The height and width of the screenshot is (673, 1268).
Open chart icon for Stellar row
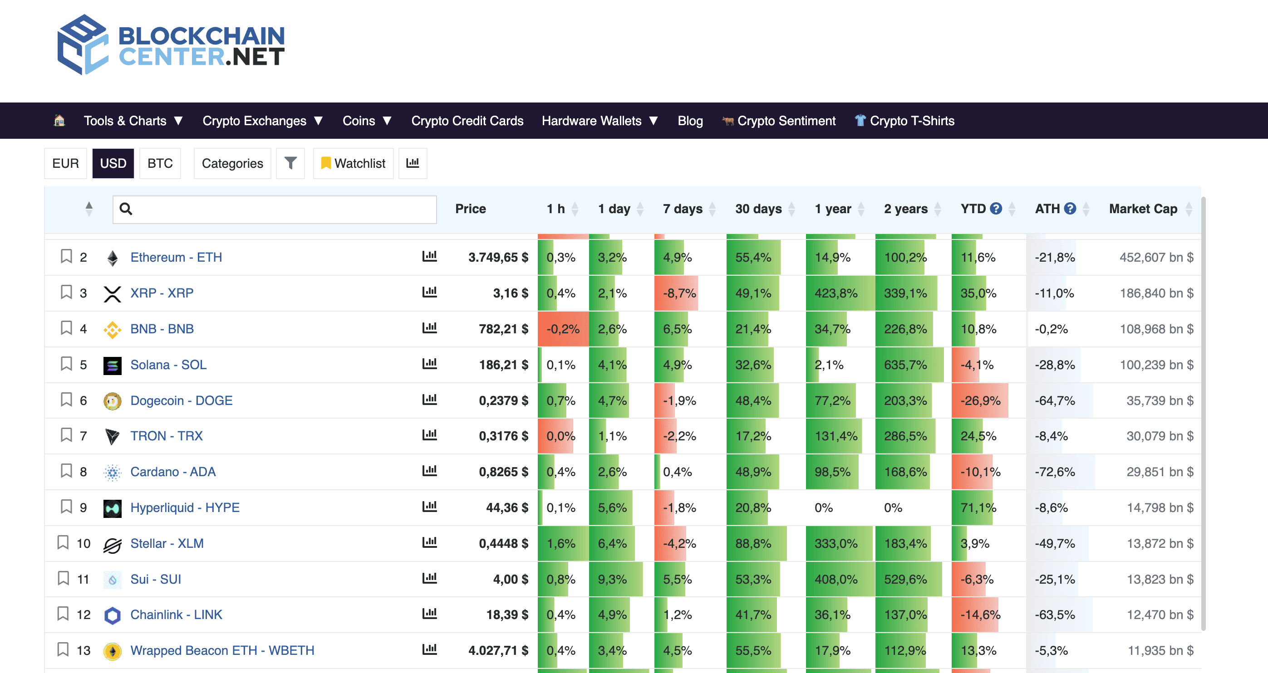(x=430, y=543)
